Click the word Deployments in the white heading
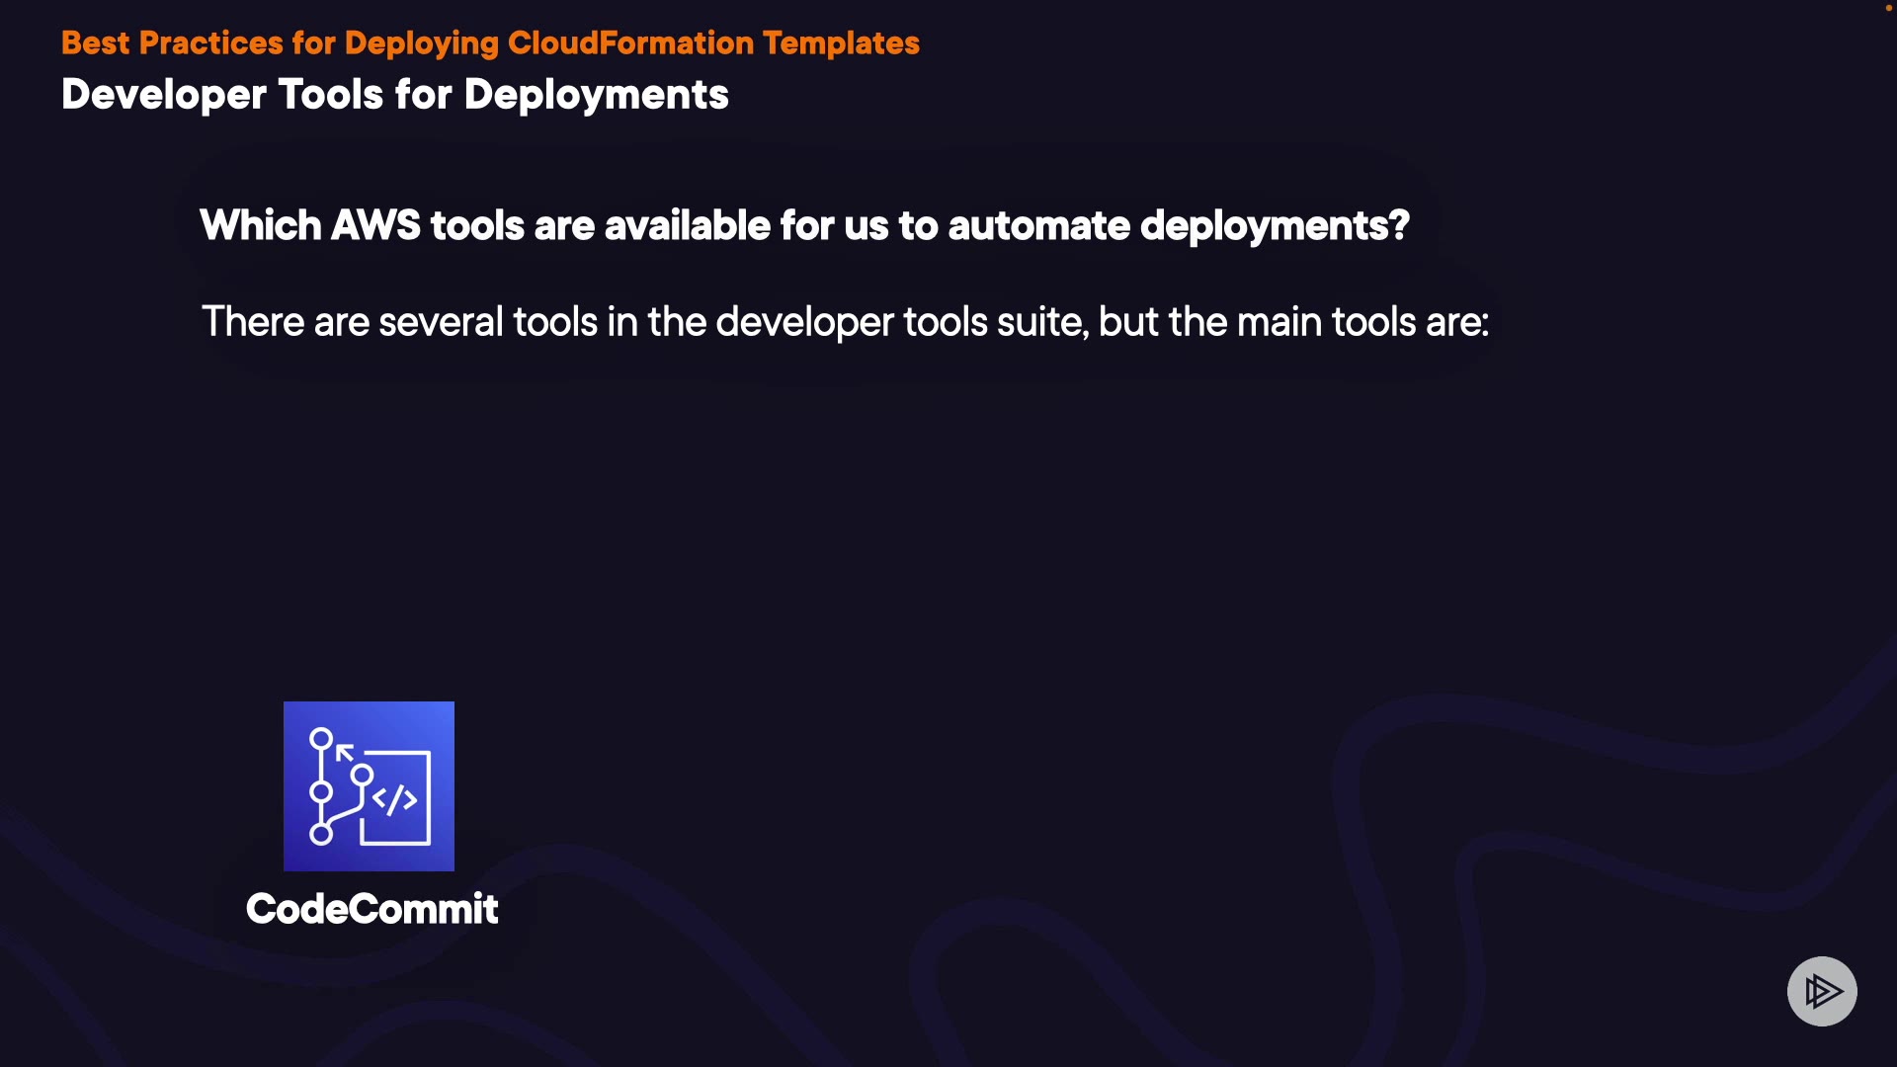Viewport: 1897px width, 1067px height. (x=596, y=95)
